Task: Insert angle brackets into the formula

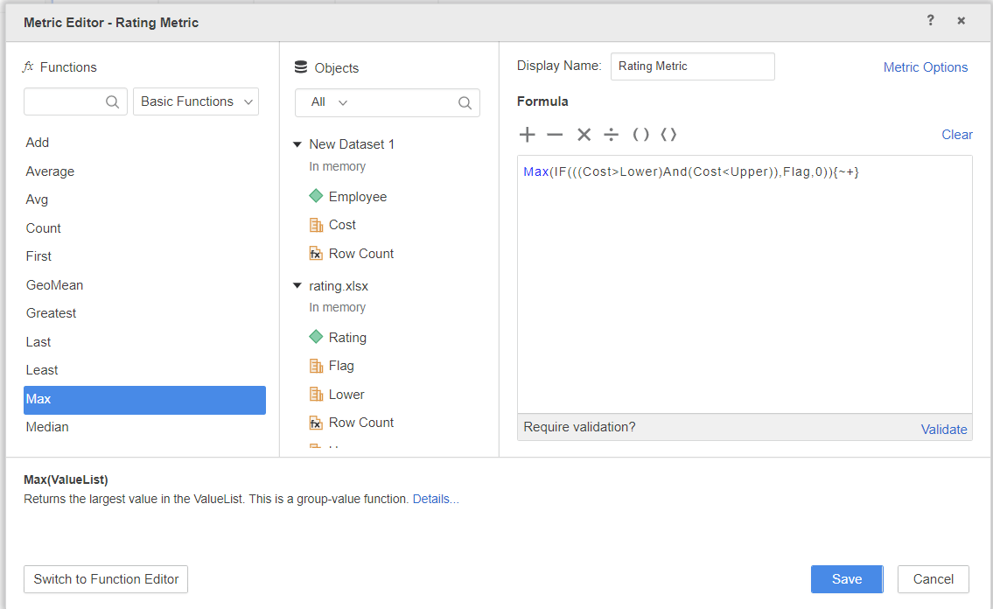Action: [668, 135]
